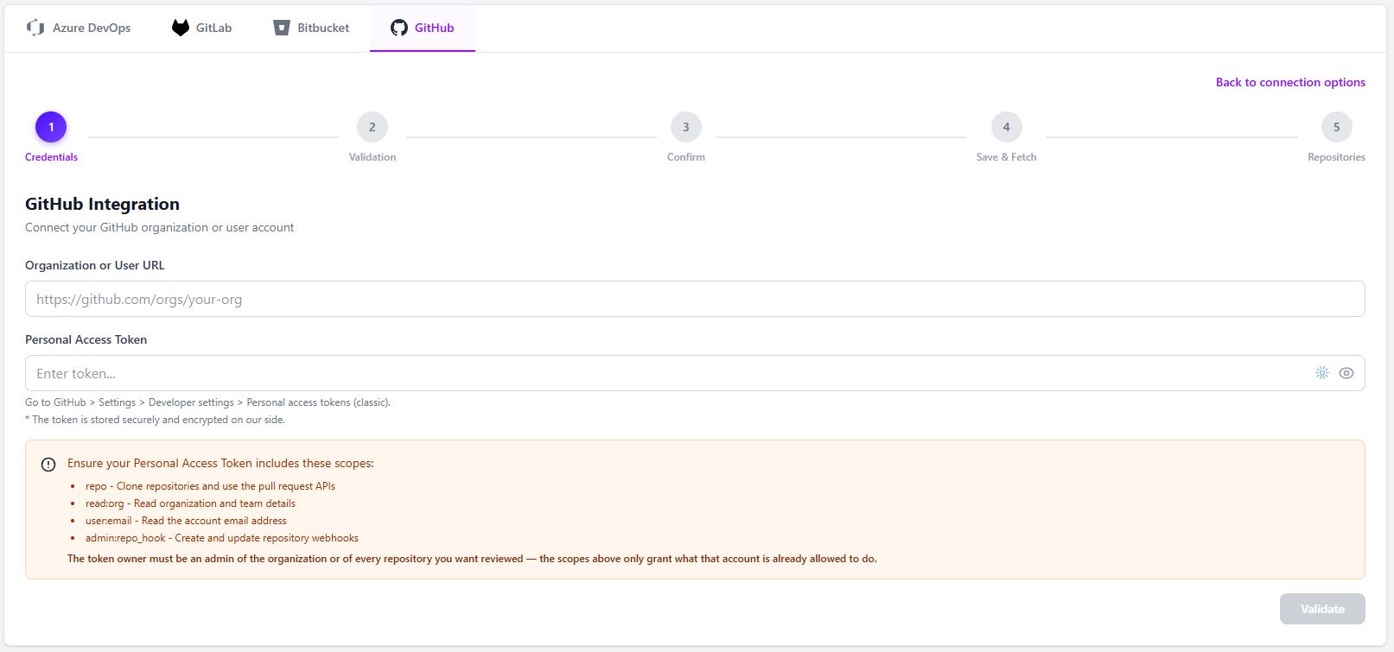Switch to the Bitbucket tab

pos(311,28)
